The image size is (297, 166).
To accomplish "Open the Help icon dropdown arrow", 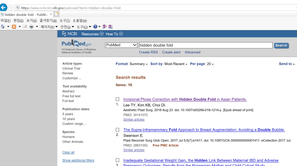I will (x=99, y=27).
